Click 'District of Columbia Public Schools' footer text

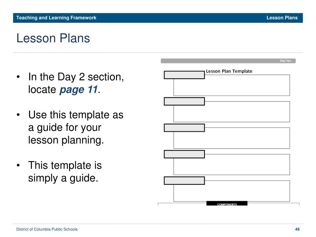(x=47, y=229)
